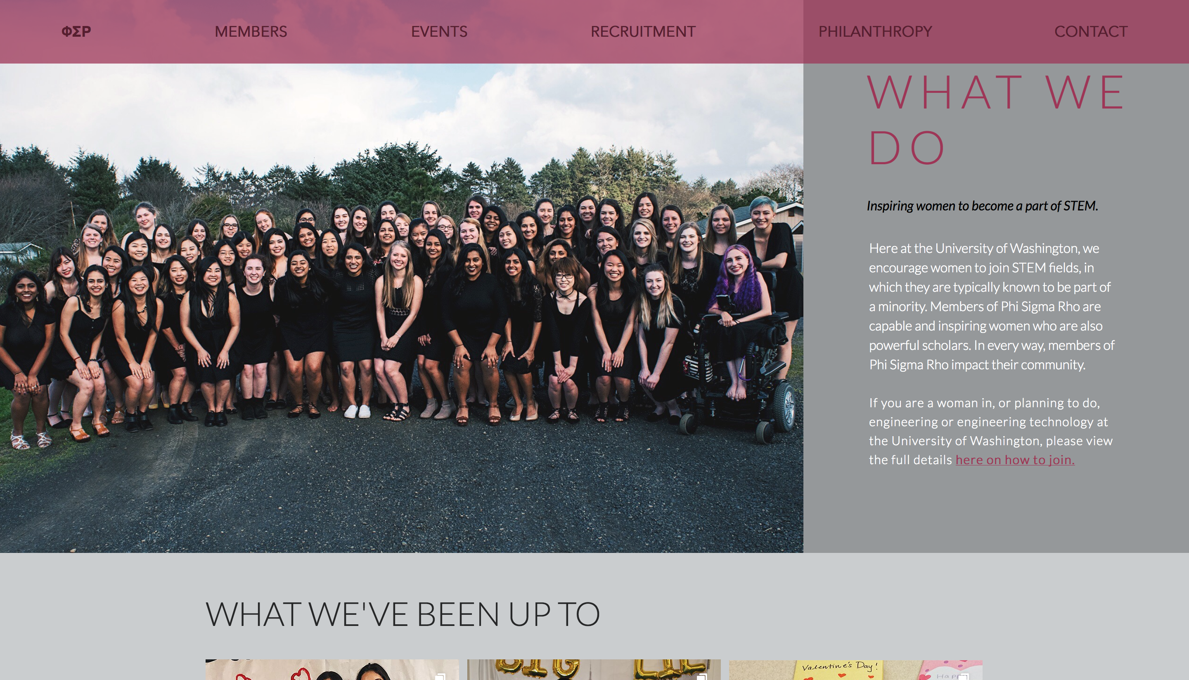
Task: Click the 'If you are a woman in' paragraph
Action: click(x=990, y=431)
